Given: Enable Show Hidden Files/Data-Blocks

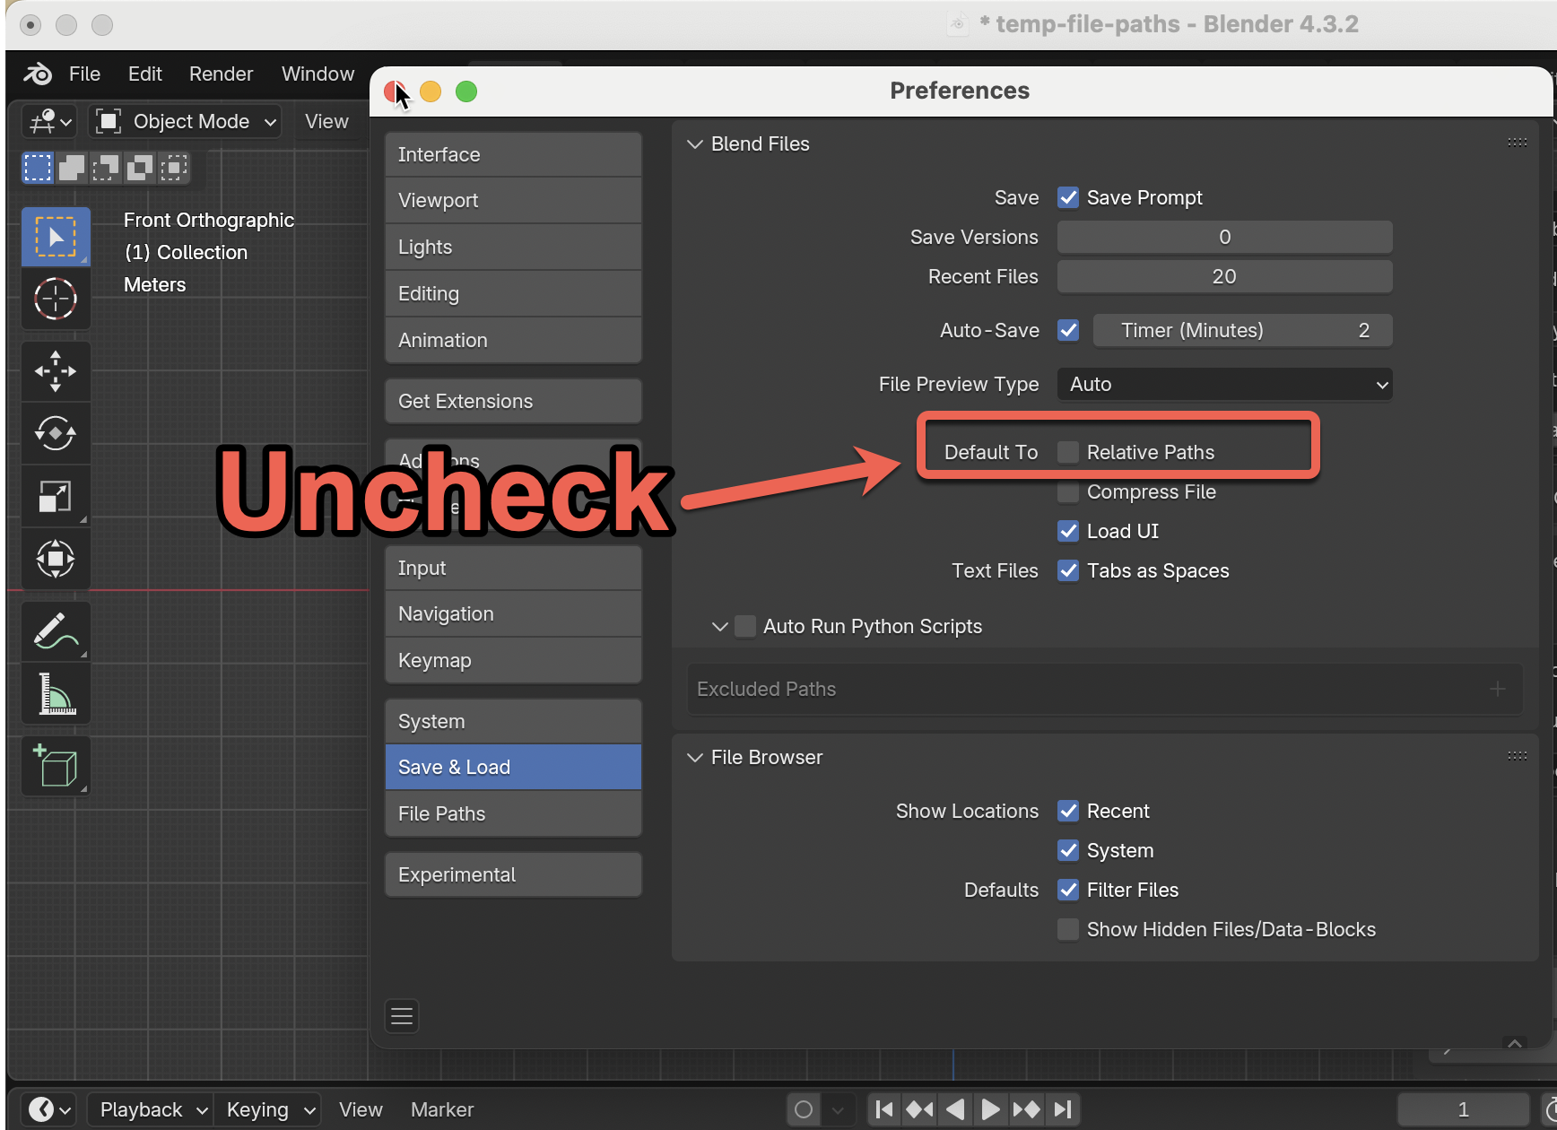Looking at the screenshot, I should [x=1068, y=929].
